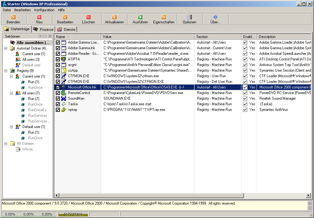Click the Über... info icon

[x=215, y=17]
